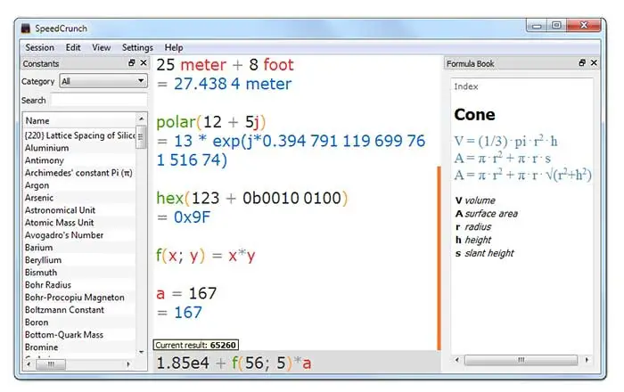Open the Help menu
Viewport: 624px width, 392px height.
[174, 48]
